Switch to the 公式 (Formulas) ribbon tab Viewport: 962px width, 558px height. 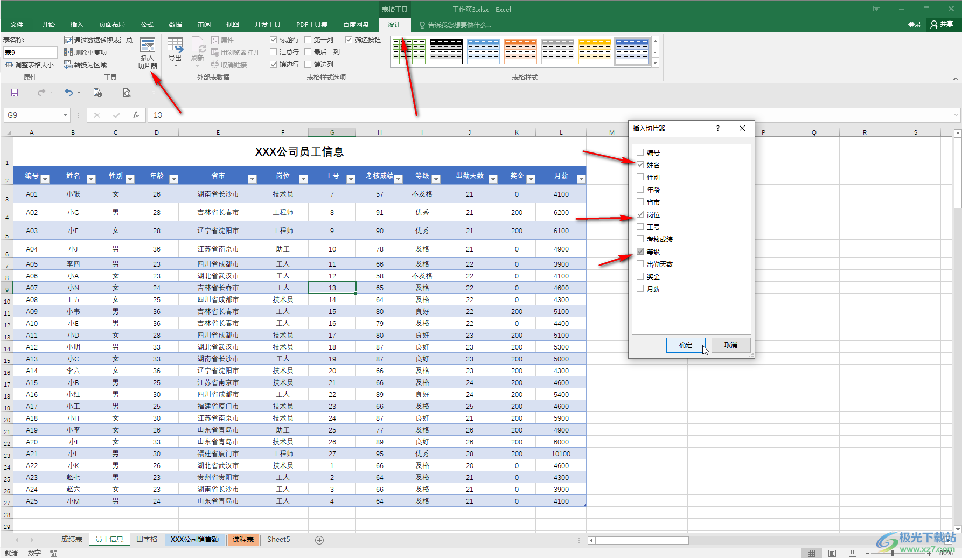(x=147, y=25)
